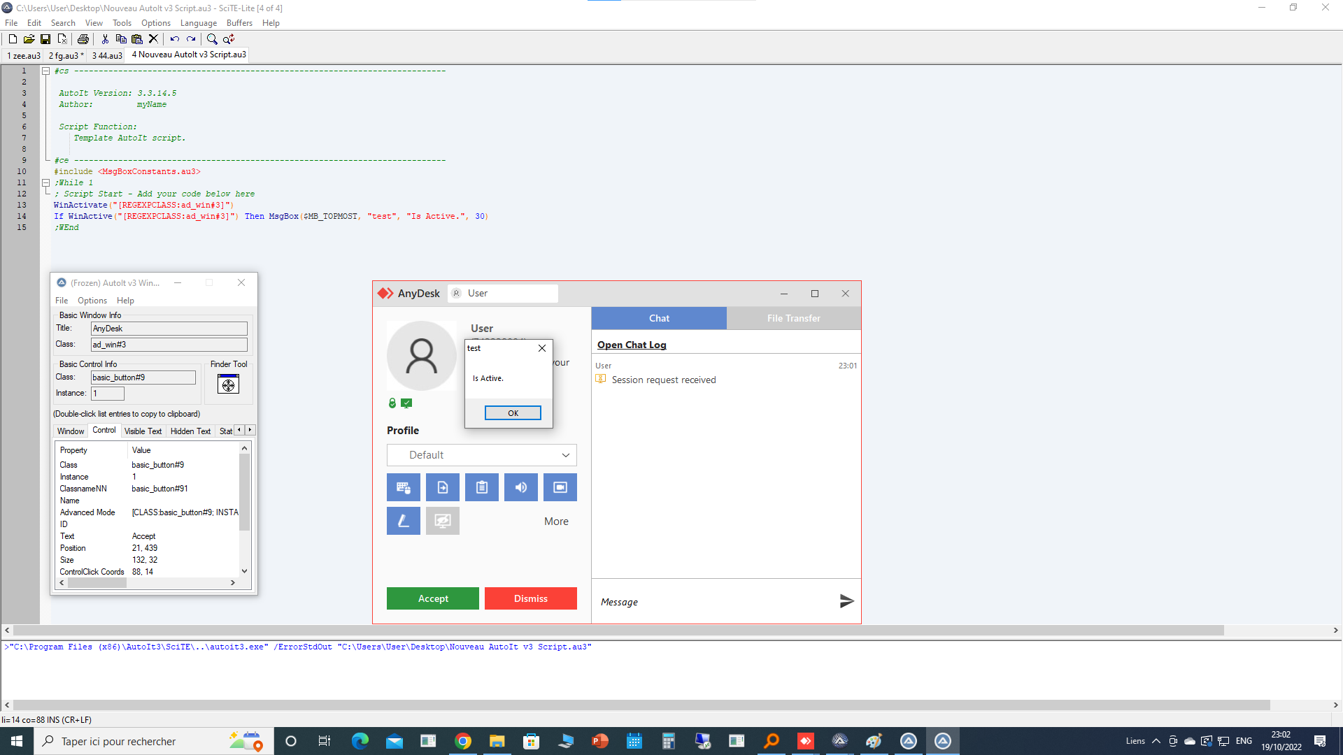This screenshot has width=1343, height=755.
Task: Open File Explorer from the taskbar
Action: 497,741
